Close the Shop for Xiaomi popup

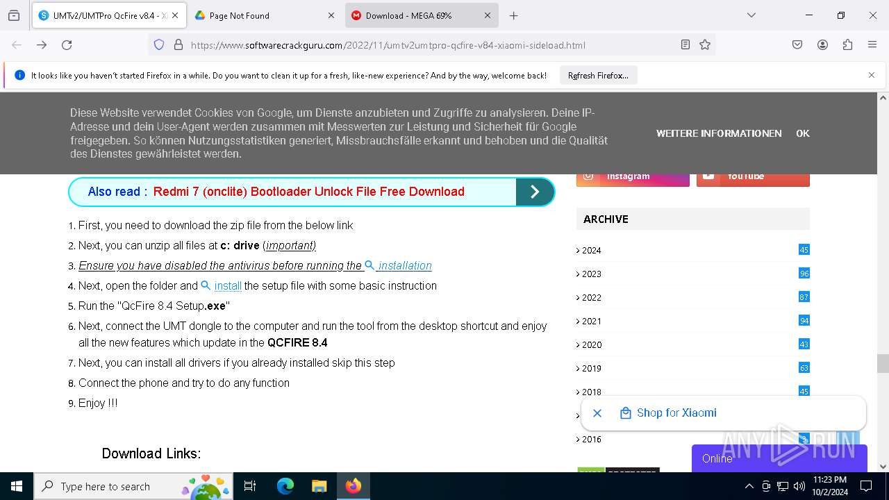tap(597, 413)
